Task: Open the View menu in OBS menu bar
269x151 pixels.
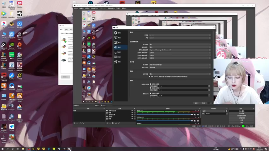Action: [x=87, y=8]
